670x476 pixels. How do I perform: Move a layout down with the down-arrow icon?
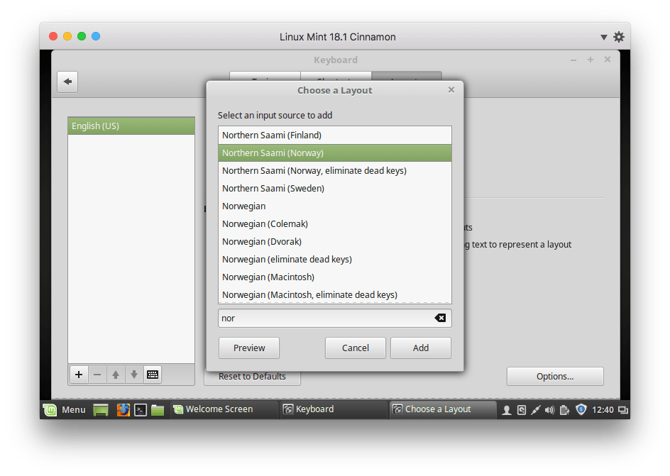click(134, 374)
